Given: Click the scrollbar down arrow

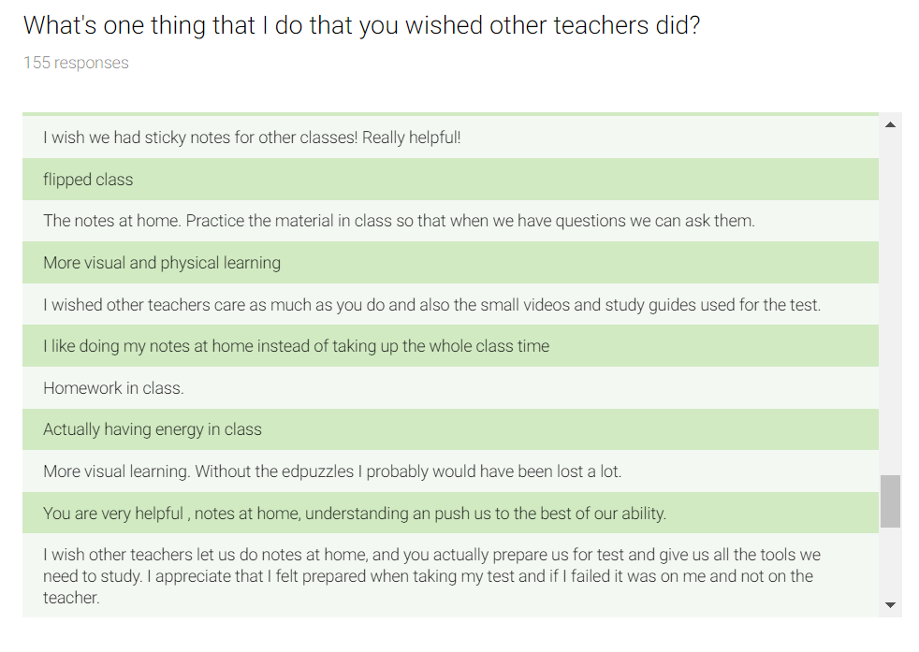Looking at the screenshot, I should click(890, 605).
